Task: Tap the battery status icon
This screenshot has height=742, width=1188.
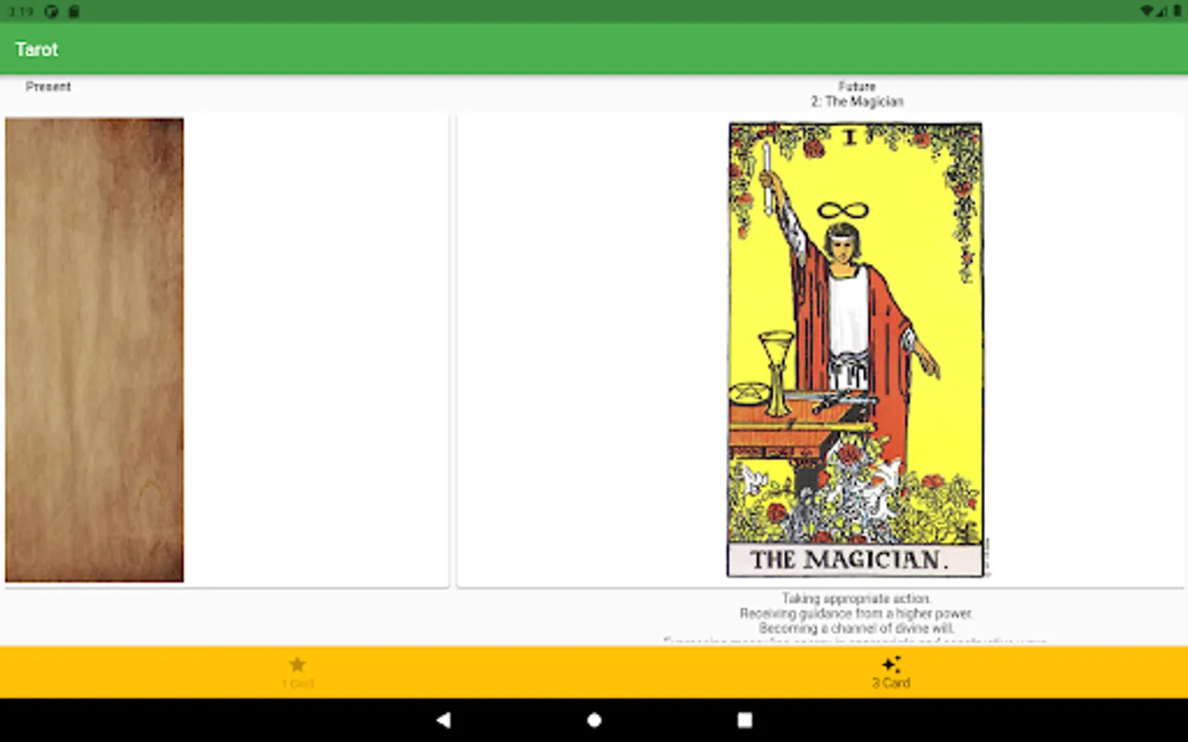Action: pos(1177,11)
